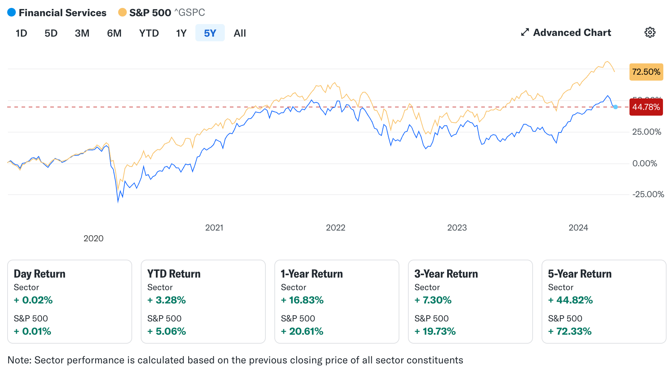Show All-time chart range
This screenshot has height=367, width=668.
tap(240, 33)
